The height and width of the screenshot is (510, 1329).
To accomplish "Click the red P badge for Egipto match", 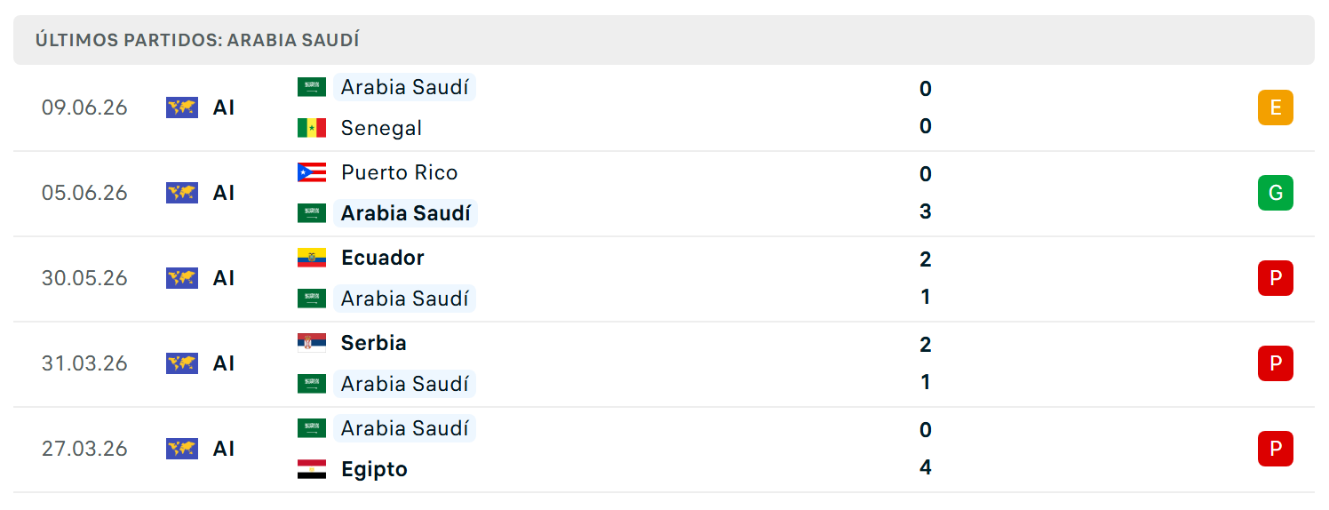I will point(1275,449).
